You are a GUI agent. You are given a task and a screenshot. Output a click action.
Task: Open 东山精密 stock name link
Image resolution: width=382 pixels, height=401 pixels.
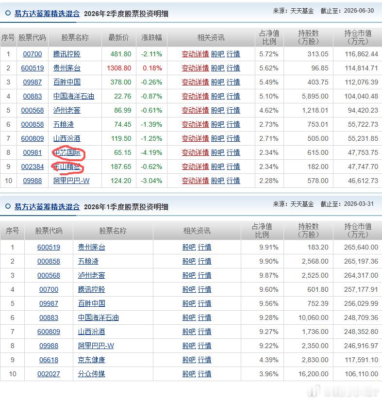[67, 167]
